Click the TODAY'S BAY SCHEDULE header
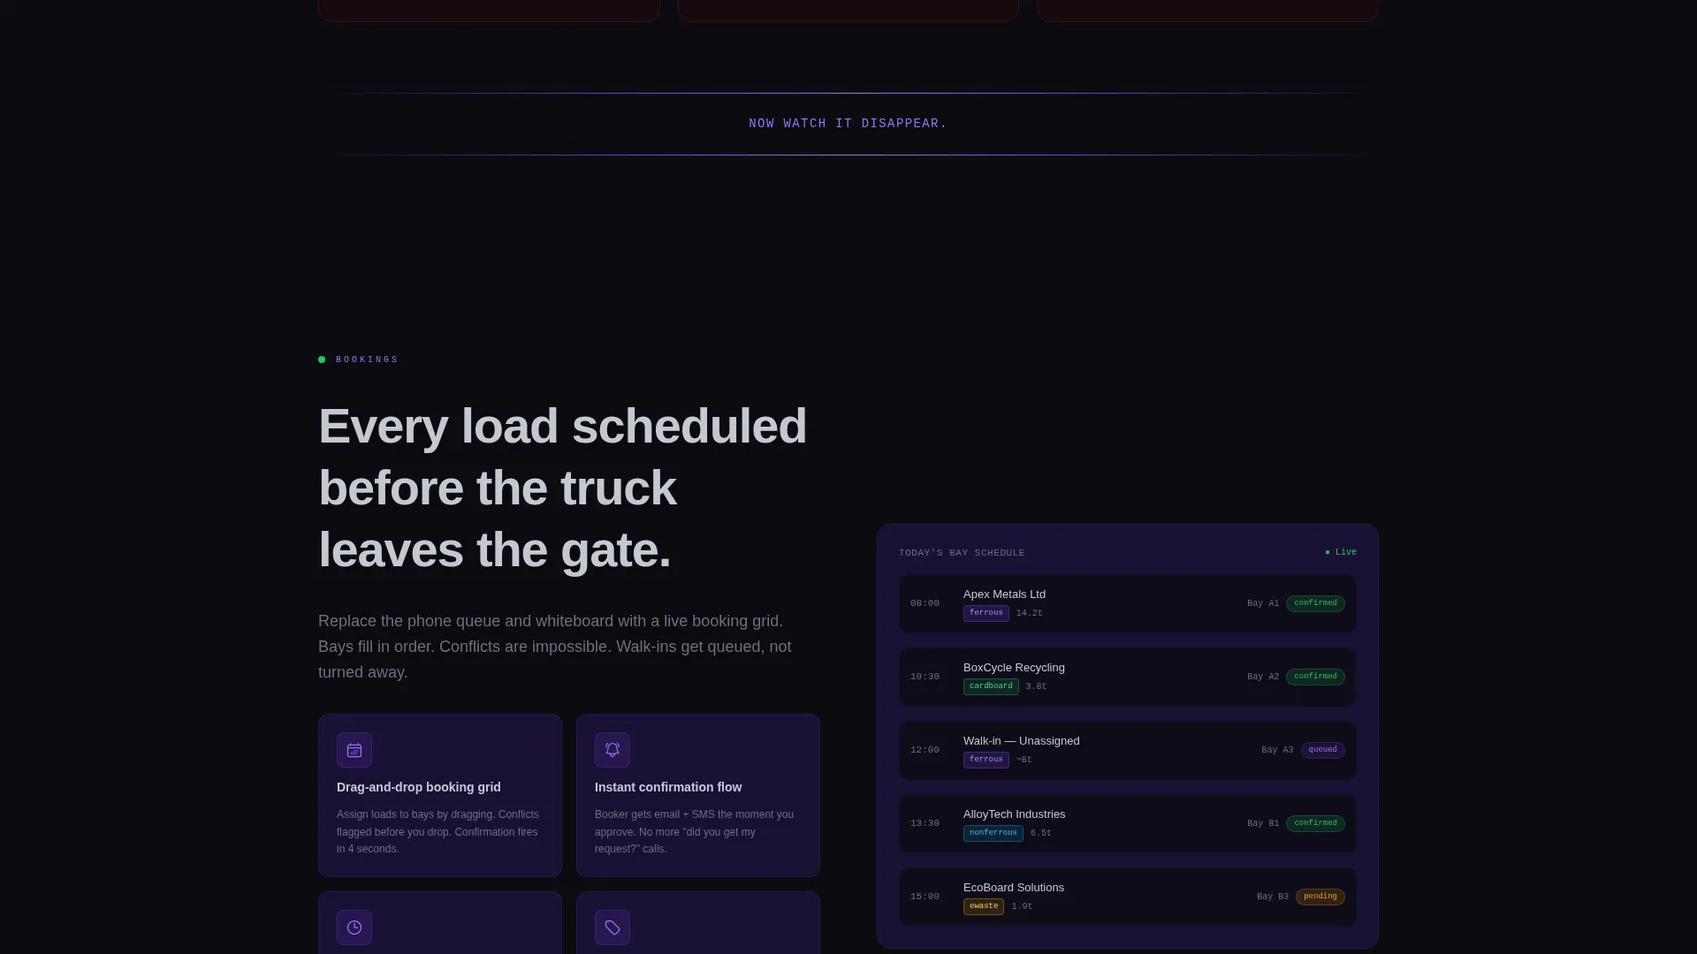 coord(962,553)
